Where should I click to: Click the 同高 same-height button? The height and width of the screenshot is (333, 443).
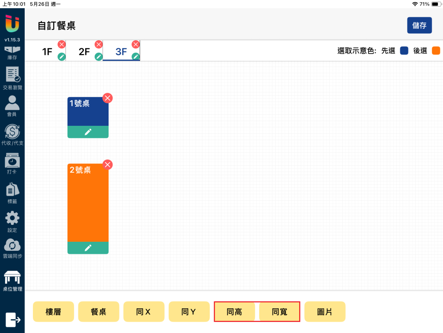(234, 311)
